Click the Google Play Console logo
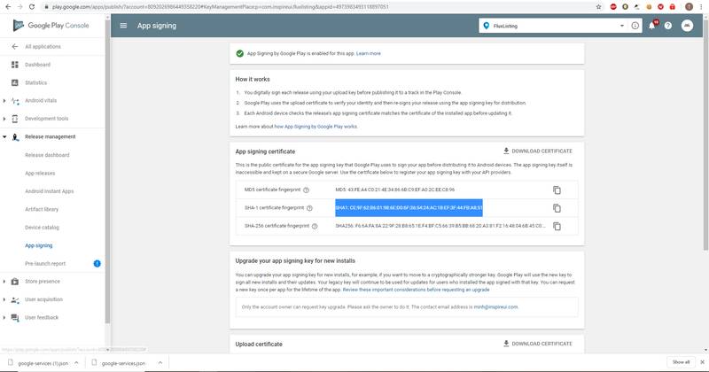Viewport: 709px width, 372px height. pyautogui.click(x=51, y=26)
